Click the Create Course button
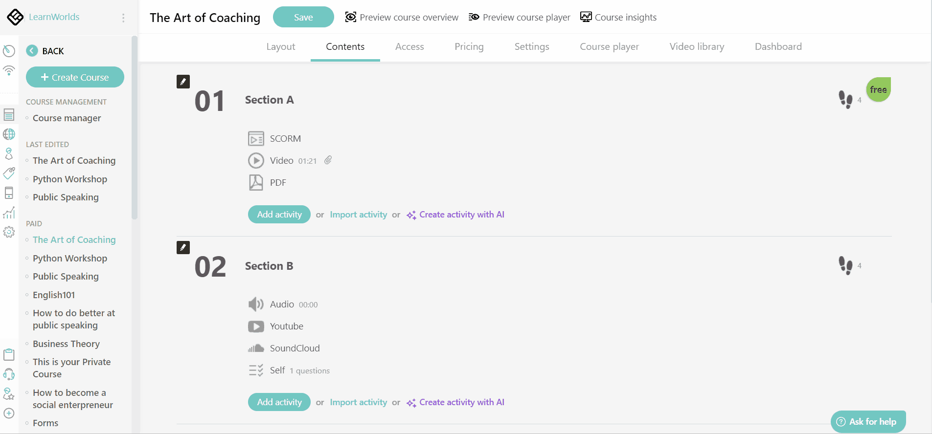The height and width of the screenshot is (434, 932). 74,77
